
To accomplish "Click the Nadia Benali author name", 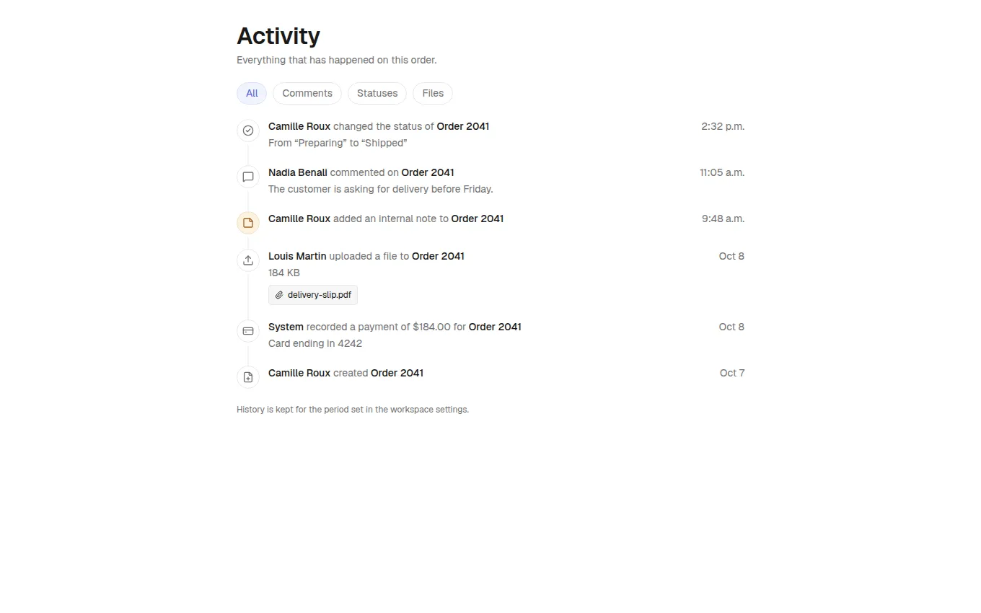I will 298,172.
